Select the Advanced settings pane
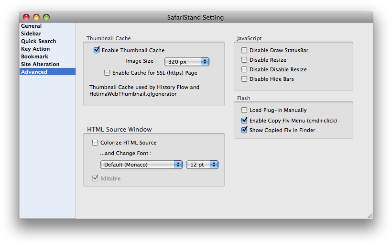This screenshot has width=392, height=245. click(47, 72)
